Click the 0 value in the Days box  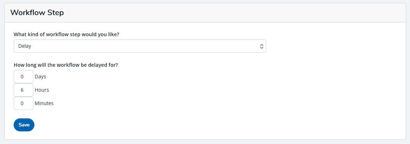[22, 77]
